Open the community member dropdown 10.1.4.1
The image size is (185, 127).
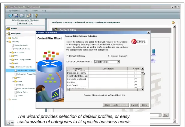click(x=25, y=23)
